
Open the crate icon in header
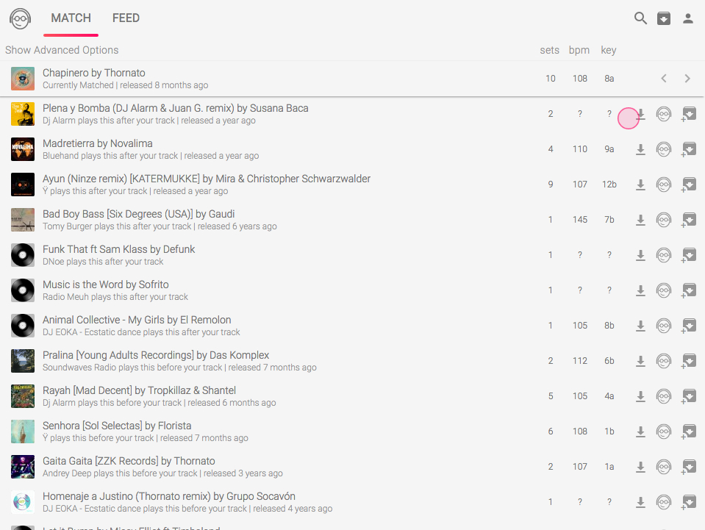pyautogui.click(x=664, y=18)
